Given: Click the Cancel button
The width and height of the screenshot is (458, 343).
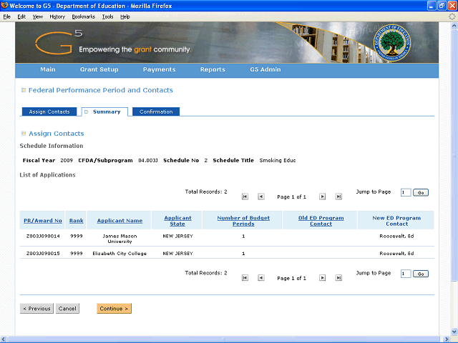Looking at the screenshot, I should pyautogui.click(x=67, y=309).
